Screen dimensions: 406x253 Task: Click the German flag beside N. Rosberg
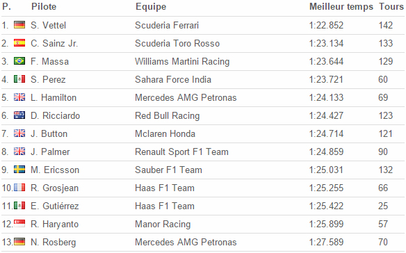(19, 242)
